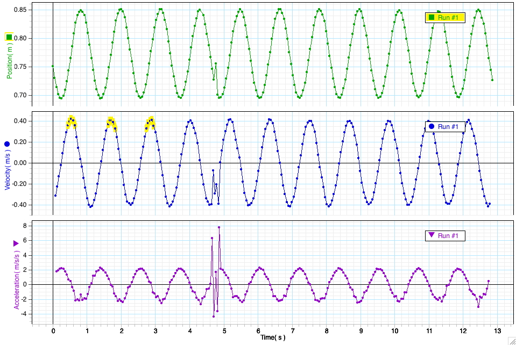Click the purple triangle icon beside the Acceleration axis

pos(16,243)
